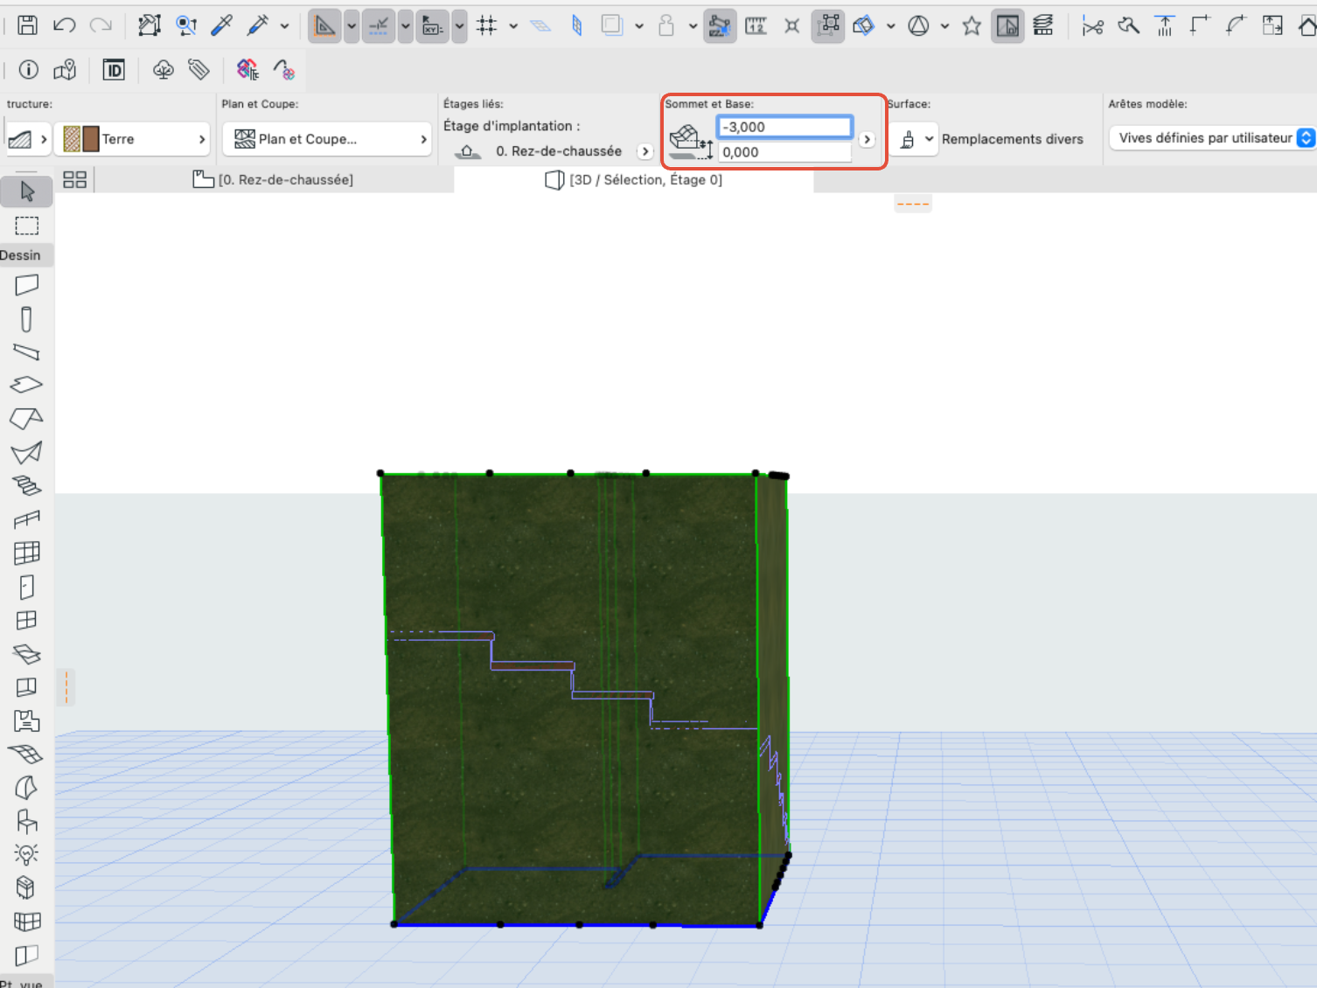The width and height of the screenshot is (1317, 988).
Task: Expand the Plan et Coupe dropdown
Action: 328,139
